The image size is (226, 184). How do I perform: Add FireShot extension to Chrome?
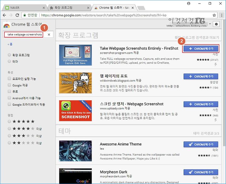pos(201,49)
